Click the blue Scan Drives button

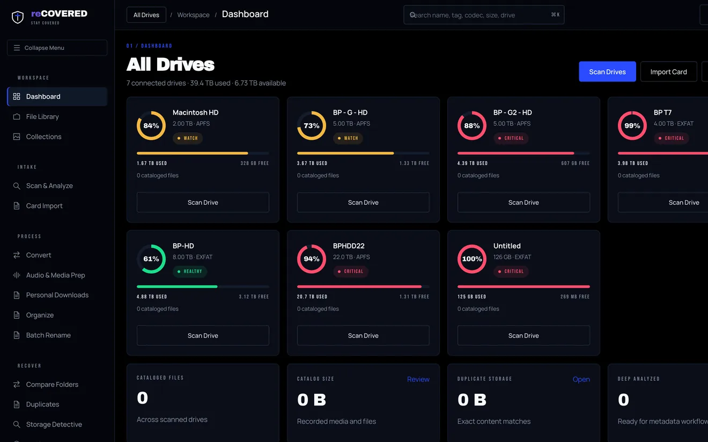pyautogui.click(x=607, y=72)
